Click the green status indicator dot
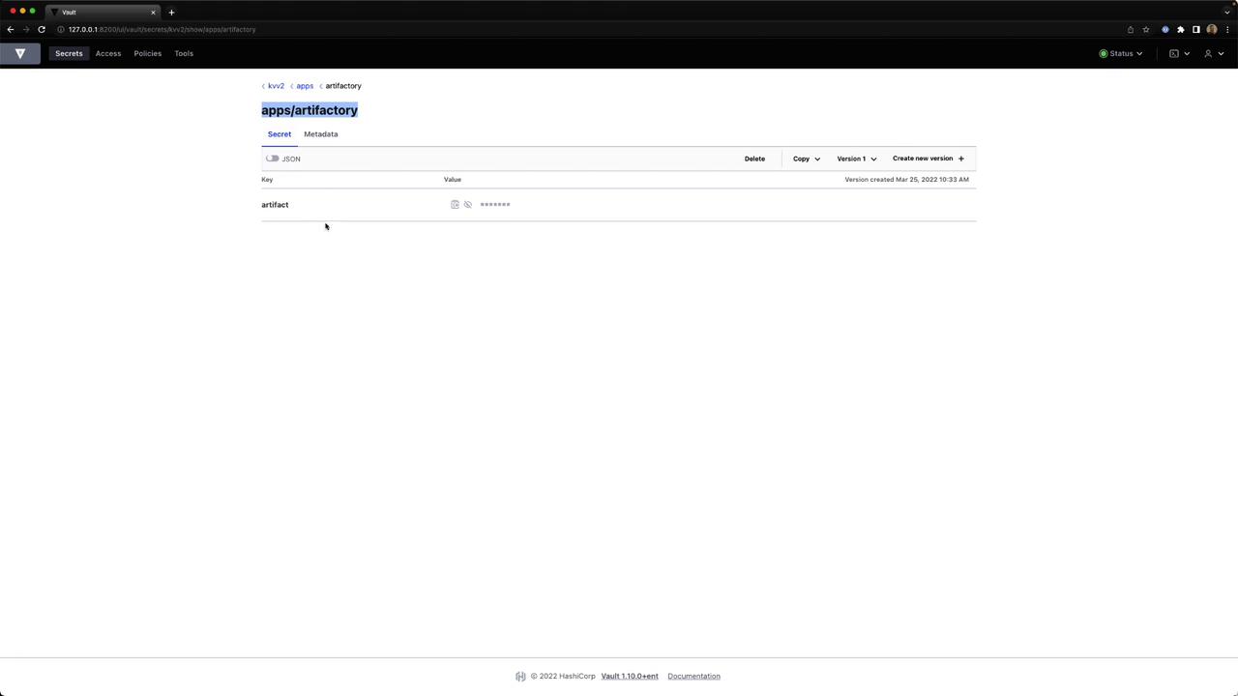This screenshot has height=696, width=1238. pyautogui.click(x=1104, y=53)
